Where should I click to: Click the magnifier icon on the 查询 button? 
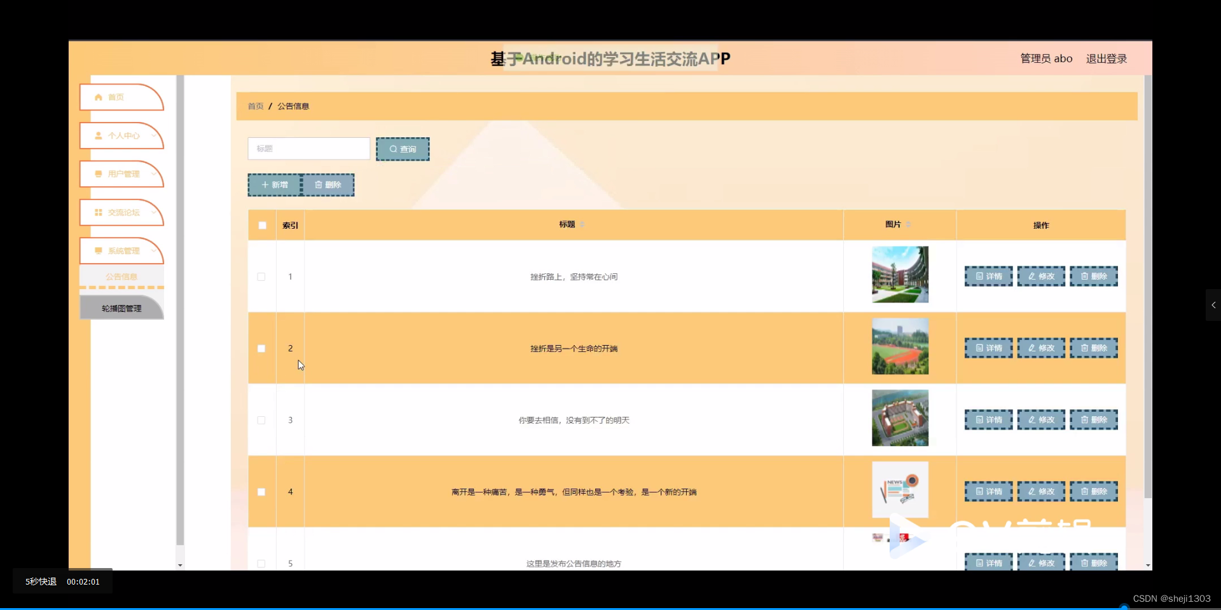click(393, 149)
